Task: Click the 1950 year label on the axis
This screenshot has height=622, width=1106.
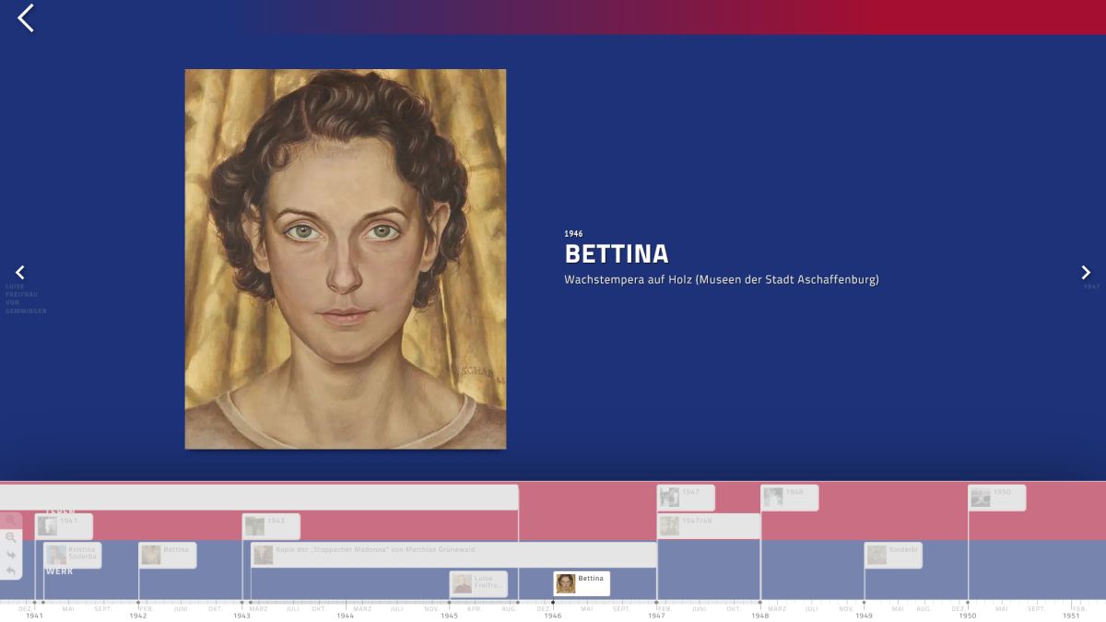Action: [x=967, y=616]
